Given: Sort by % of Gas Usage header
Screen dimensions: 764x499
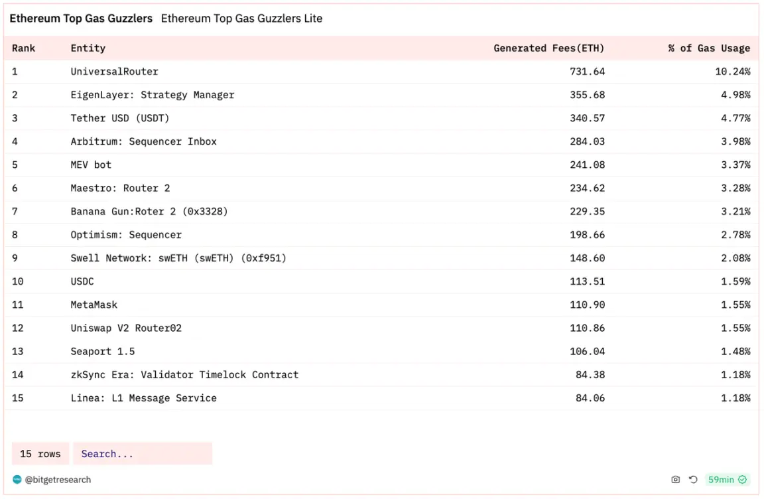Looking at the screenshot, I should pos(709,48).
